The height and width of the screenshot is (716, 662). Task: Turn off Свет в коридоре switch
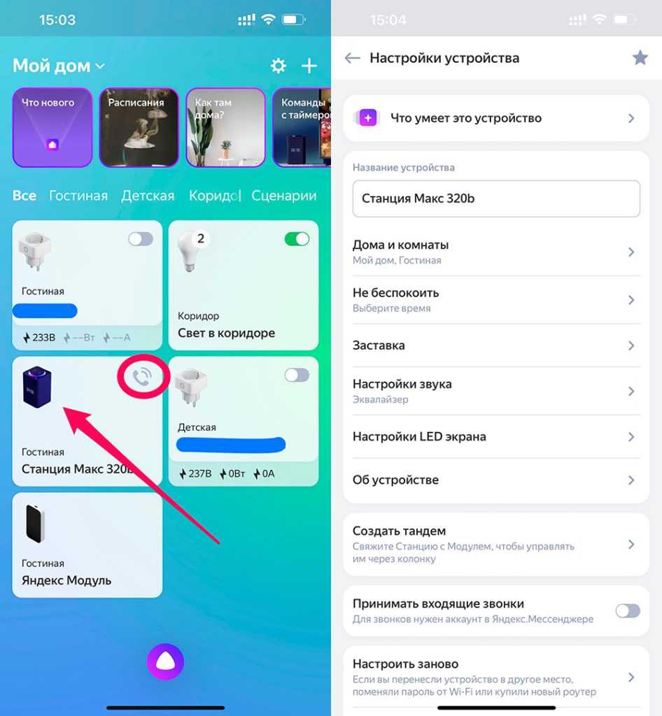(297, 239)
